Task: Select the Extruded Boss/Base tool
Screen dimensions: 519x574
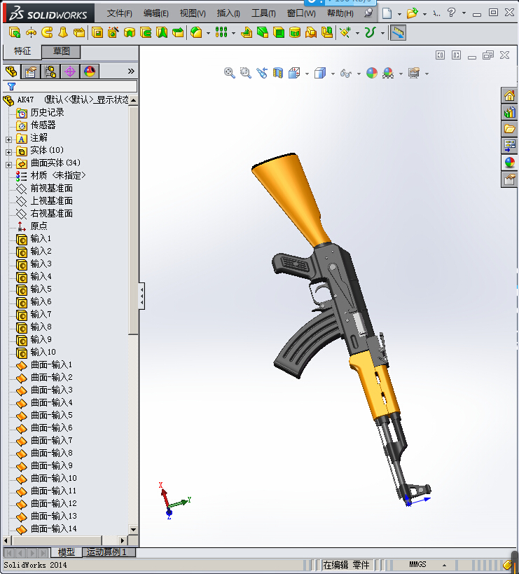Action: coord(14,32)
